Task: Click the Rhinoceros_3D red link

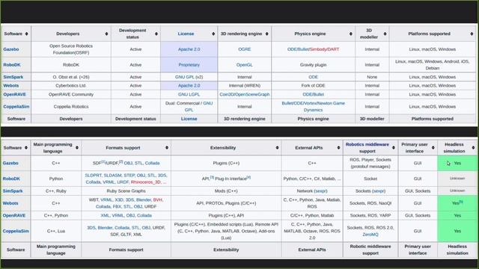Action: (x=146, y=182)
